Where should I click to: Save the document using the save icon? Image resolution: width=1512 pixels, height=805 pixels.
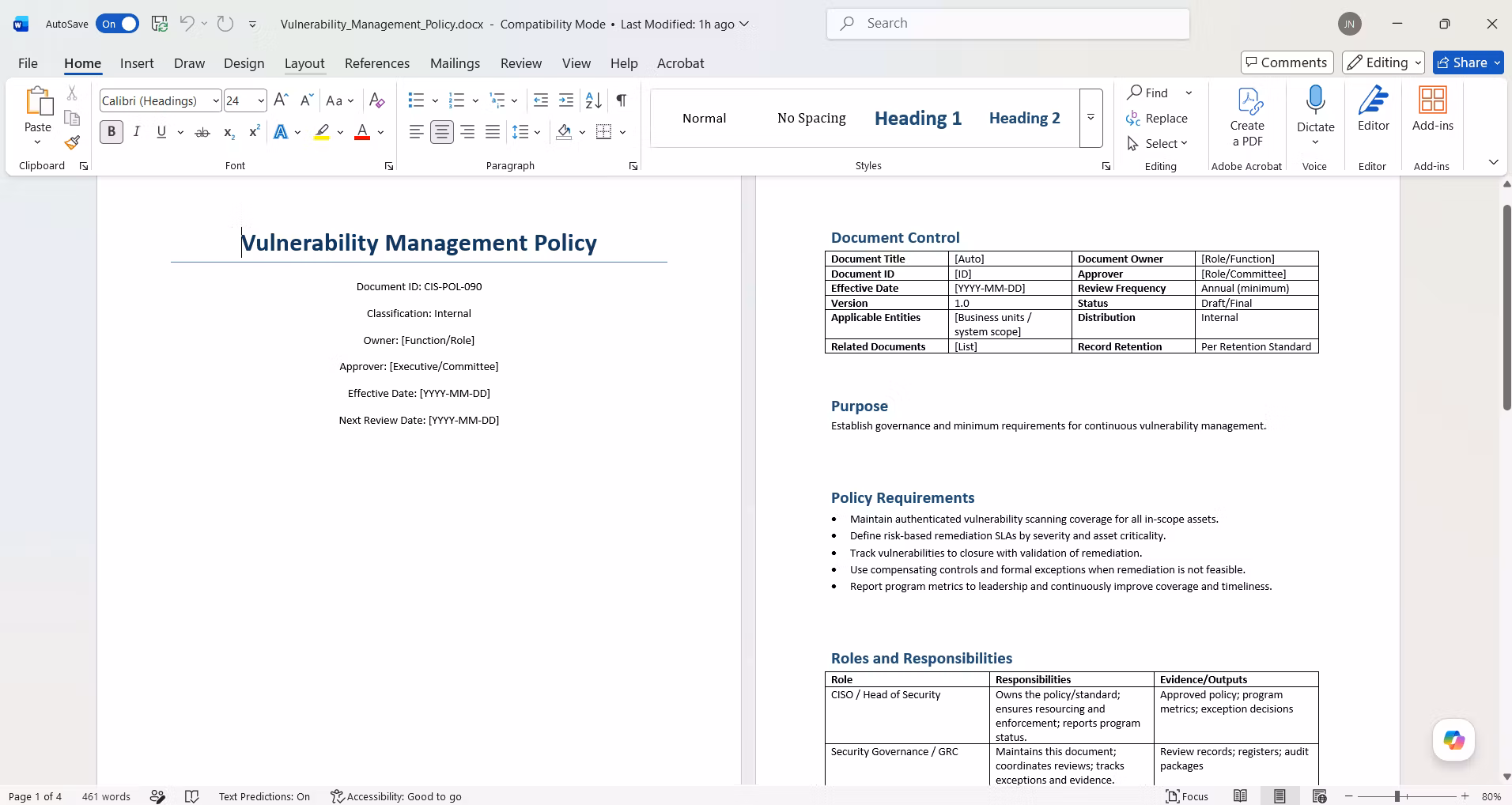point(160,24)
